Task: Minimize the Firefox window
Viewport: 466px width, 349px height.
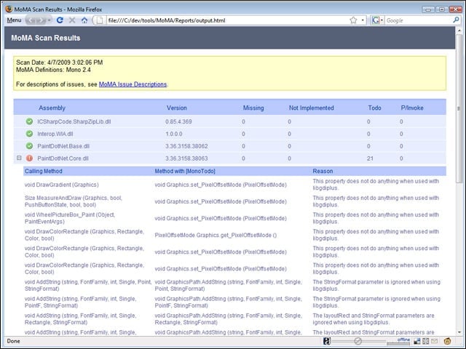Action: tap(428, 9)
